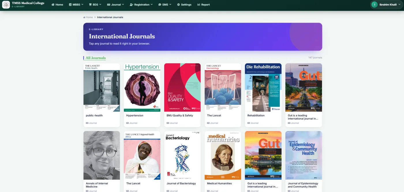Click journal icon under Rehabilitation card
The width and height of the screenshot is (404, 192).
tap(248, 123)
